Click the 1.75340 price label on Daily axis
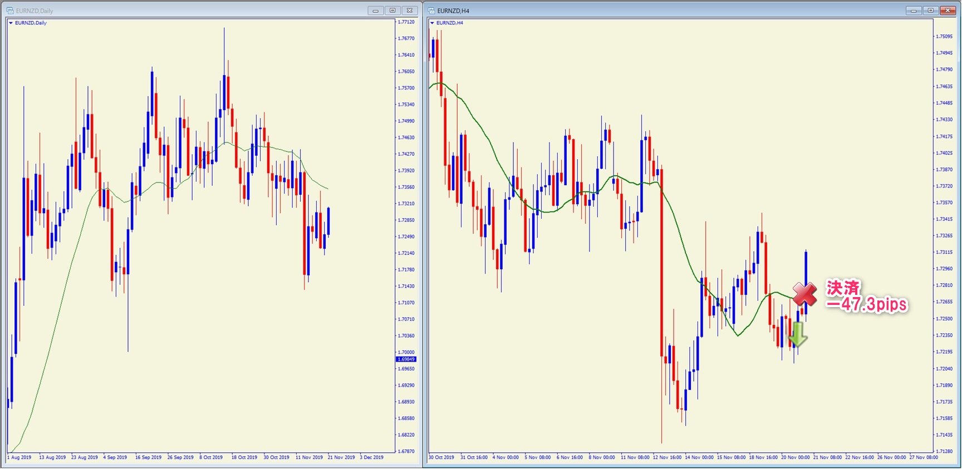The height and width of the screenshot is (469, 962). click(406, 105)
